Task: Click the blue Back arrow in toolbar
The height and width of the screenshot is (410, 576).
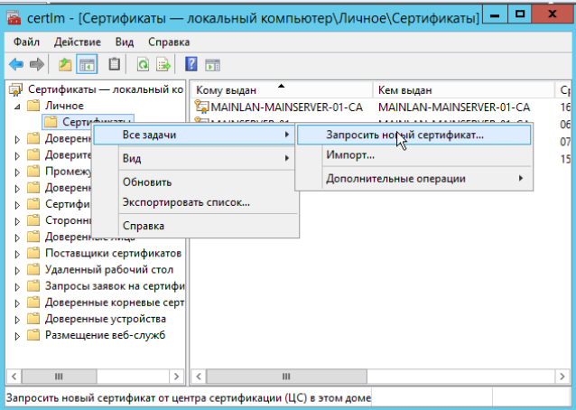Action: (x=15, y=64)
